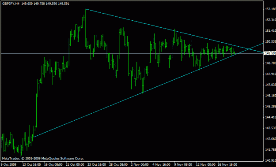Click the 28 Oct 08:00 time label
The height and width of the screenshot is (167, 276).
pyautogui.click(x=118, y=164)
